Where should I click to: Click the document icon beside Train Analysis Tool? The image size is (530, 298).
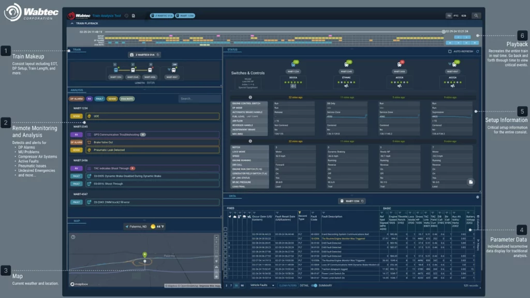coord(133,16)
